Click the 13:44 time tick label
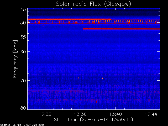The width and height of the screenshot is (168, 126). point(151,114)
